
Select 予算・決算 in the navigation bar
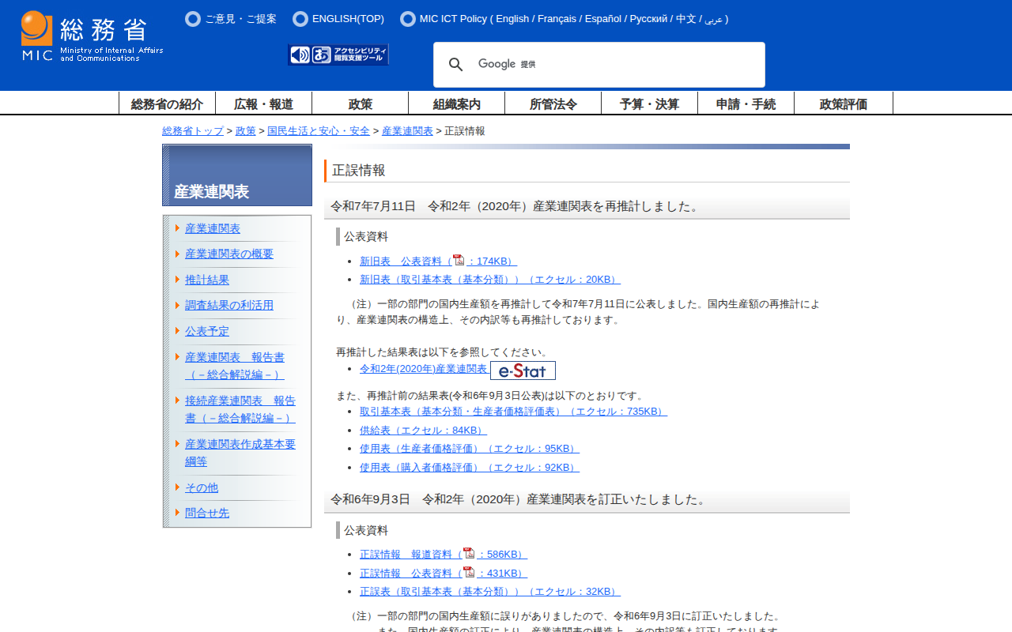(x=649, y=103)
